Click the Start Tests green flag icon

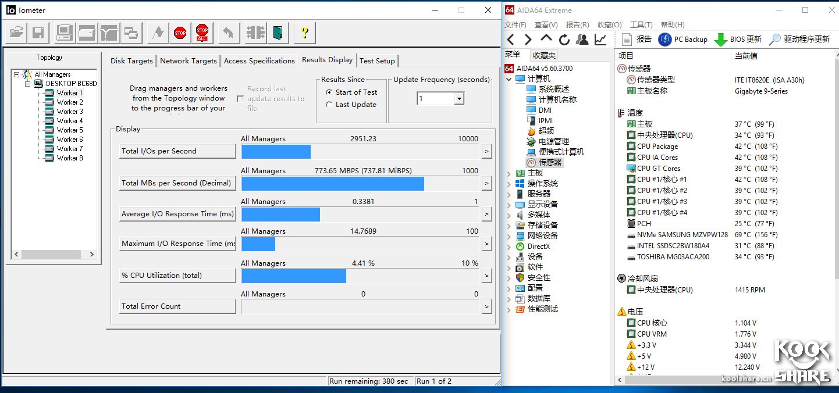[158, 33]
